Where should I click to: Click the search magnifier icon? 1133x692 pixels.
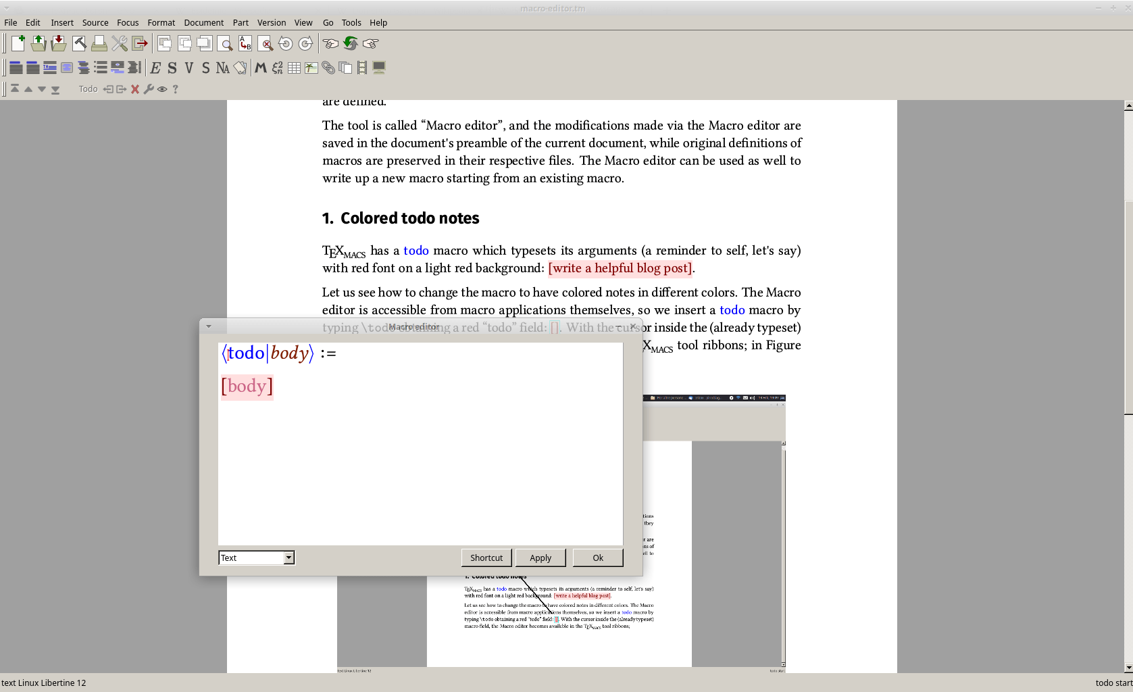click(x=225, y=43)
